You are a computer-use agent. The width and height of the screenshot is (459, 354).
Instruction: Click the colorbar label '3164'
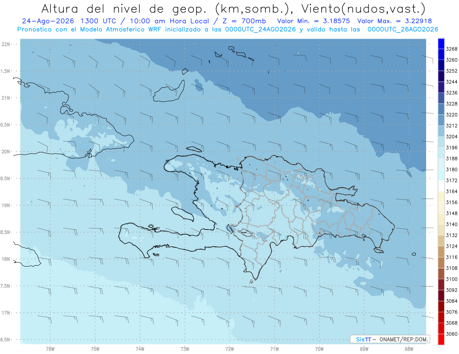point(452,191)
